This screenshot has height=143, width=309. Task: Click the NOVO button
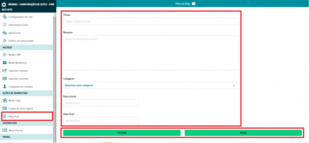[243, 133]
